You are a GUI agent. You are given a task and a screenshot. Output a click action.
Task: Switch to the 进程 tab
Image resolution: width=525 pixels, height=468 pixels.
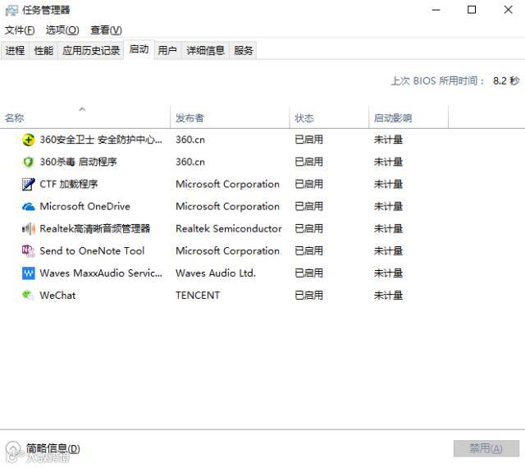[x=15, y=51]
